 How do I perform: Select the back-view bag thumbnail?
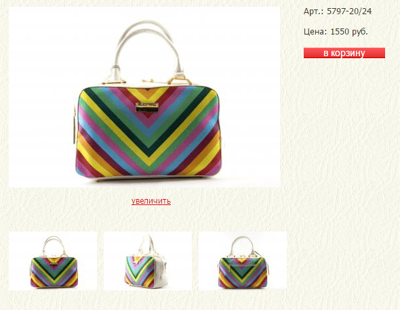click(x=243, y=261)
